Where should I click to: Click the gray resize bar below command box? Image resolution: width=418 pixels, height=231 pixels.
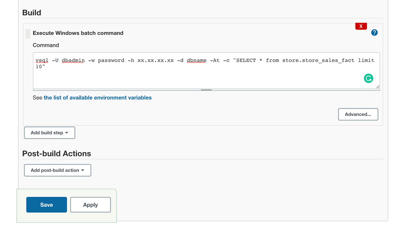click(206, 90)
